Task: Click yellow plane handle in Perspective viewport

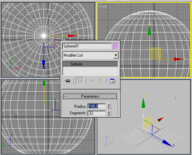Action: point(147,122)
